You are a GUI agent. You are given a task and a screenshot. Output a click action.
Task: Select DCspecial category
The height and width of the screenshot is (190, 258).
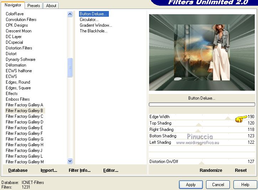pos(14,42)
